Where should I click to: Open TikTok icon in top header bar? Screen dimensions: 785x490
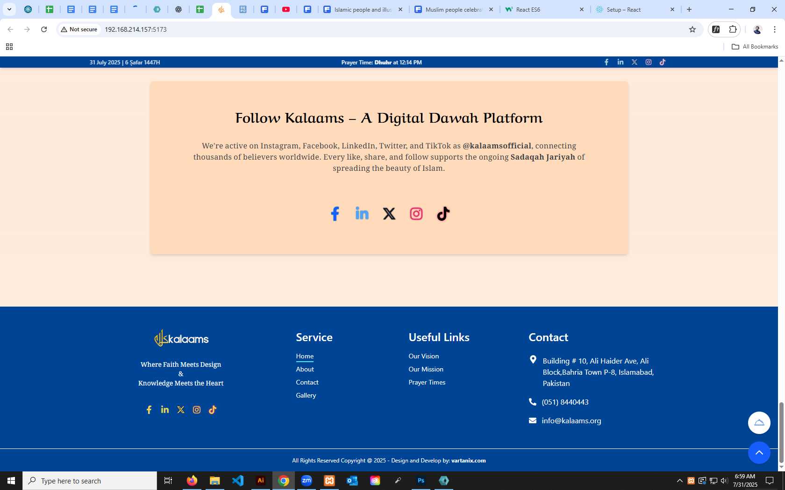(663, 62)
